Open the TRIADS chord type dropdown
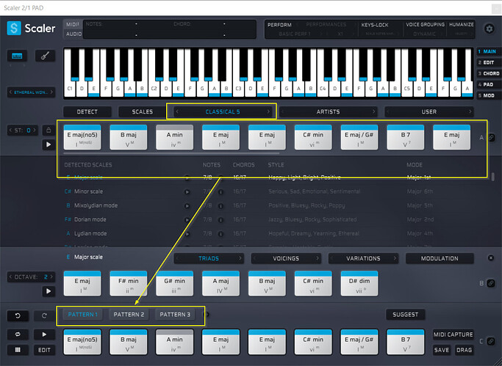This screenshot has height=366, width=502. click(x=209, y=258)
